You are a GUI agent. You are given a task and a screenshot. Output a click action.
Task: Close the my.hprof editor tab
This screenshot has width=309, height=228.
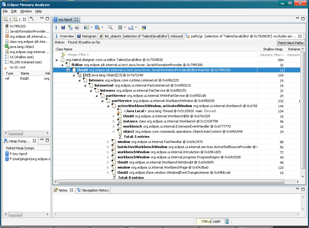pyautogui.click(x=76, y=19)
